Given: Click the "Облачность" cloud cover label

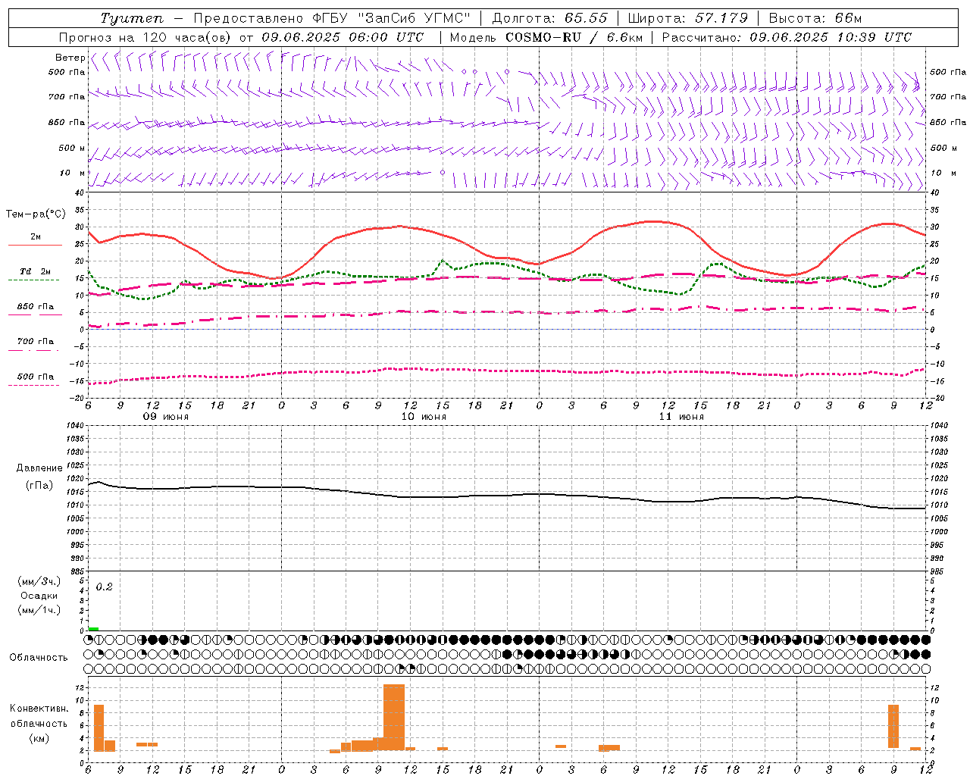Looking at the screenshot, I should click(39, 658).
